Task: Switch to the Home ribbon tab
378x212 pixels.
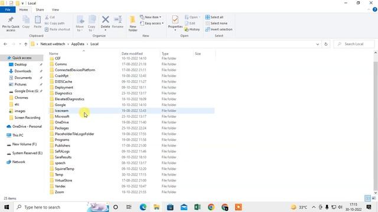Action: (x=24, y=9)
